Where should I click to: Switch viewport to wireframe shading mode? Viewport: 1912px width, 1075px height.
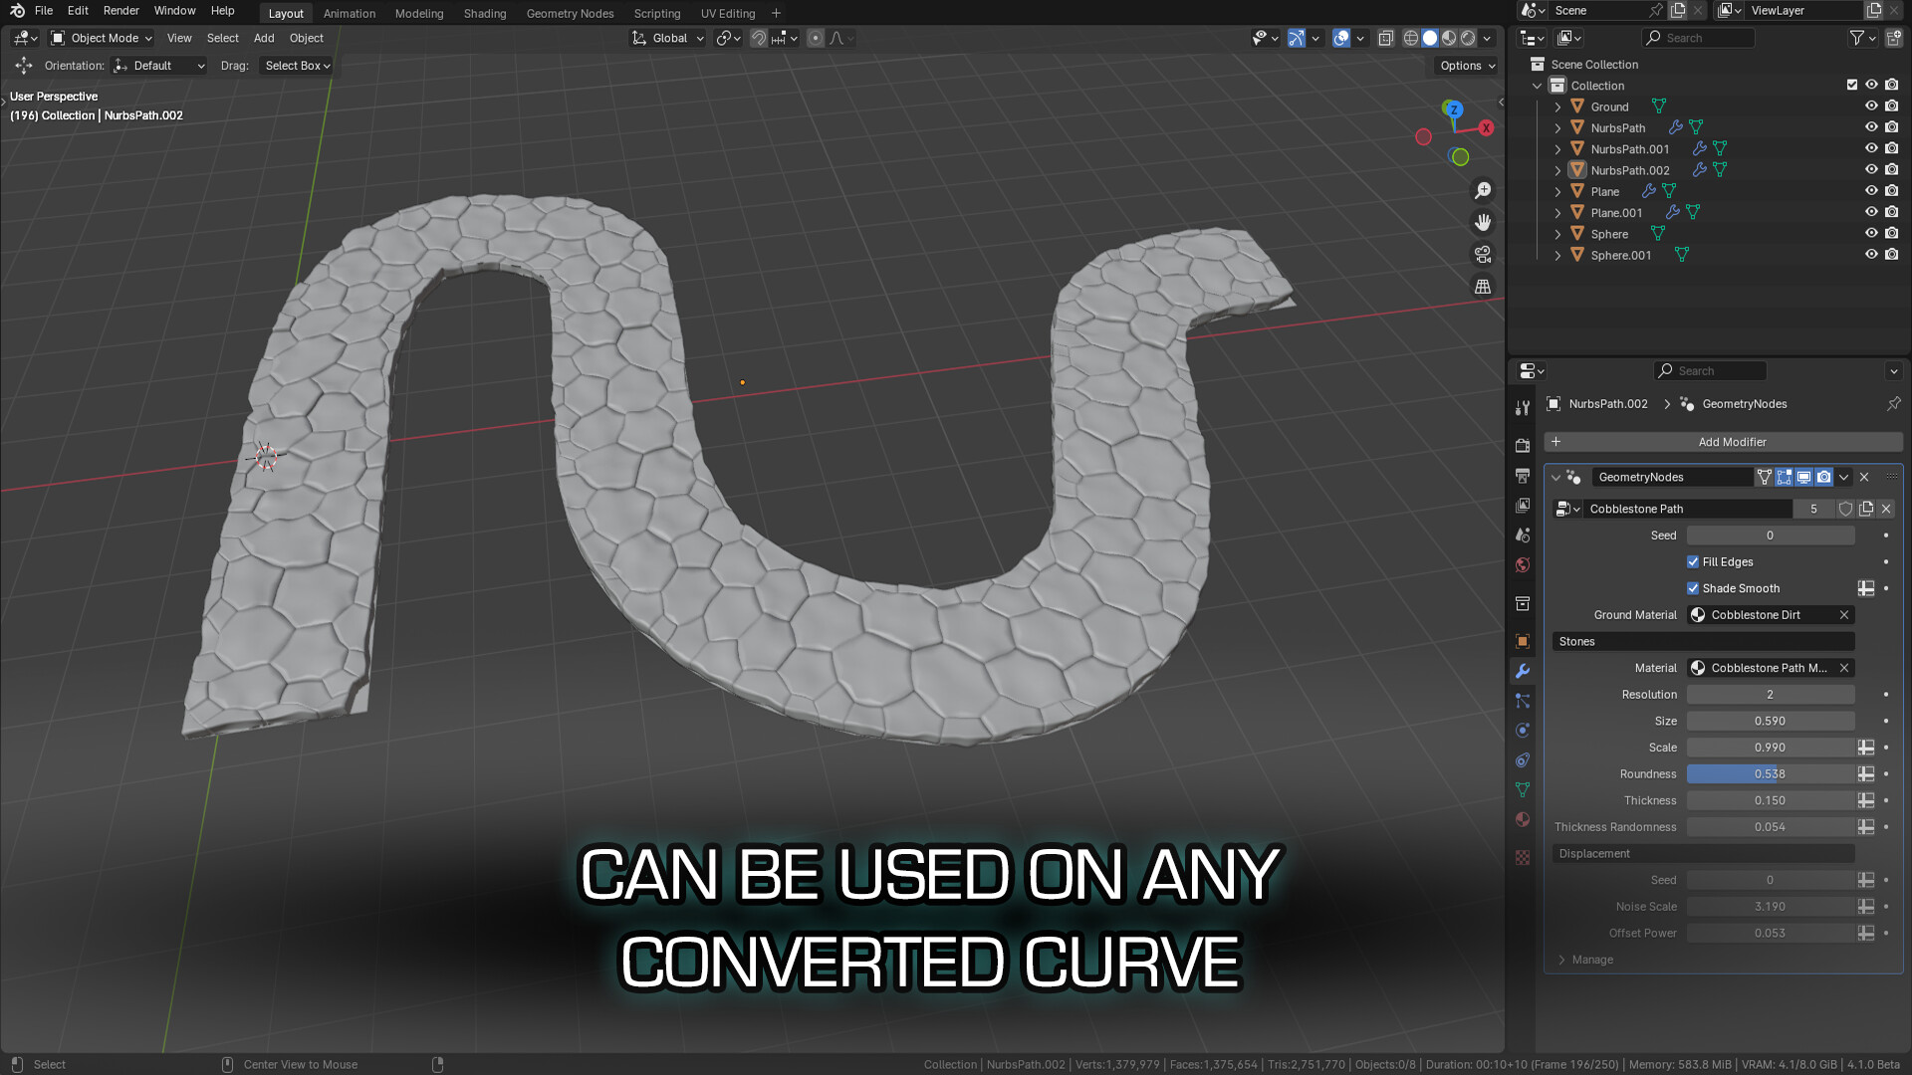(1411, 38)
